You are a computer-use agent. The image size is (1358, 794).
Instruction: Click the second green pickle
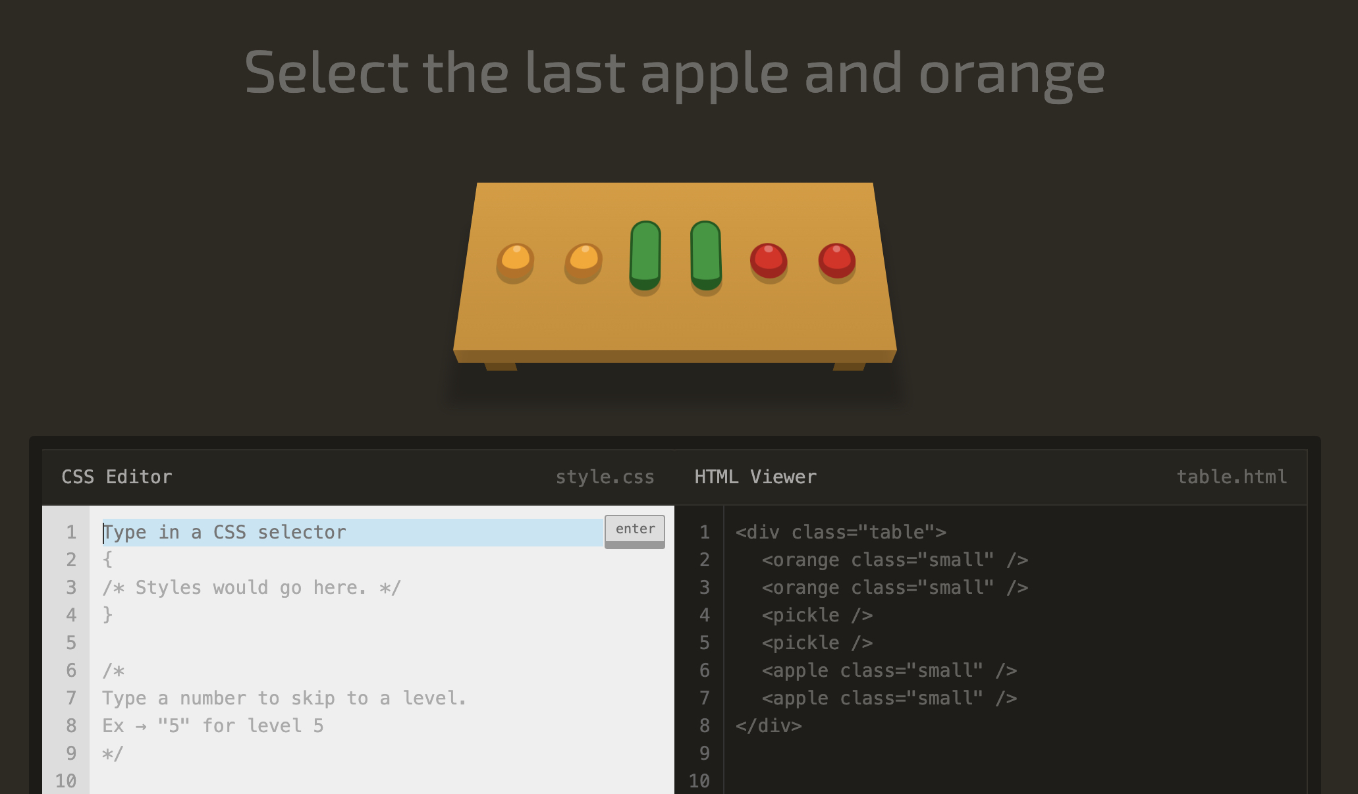coord(706,255)
